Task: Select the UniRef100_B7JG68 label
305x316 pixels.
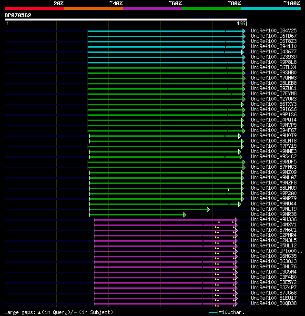Action: coord(274,293)
